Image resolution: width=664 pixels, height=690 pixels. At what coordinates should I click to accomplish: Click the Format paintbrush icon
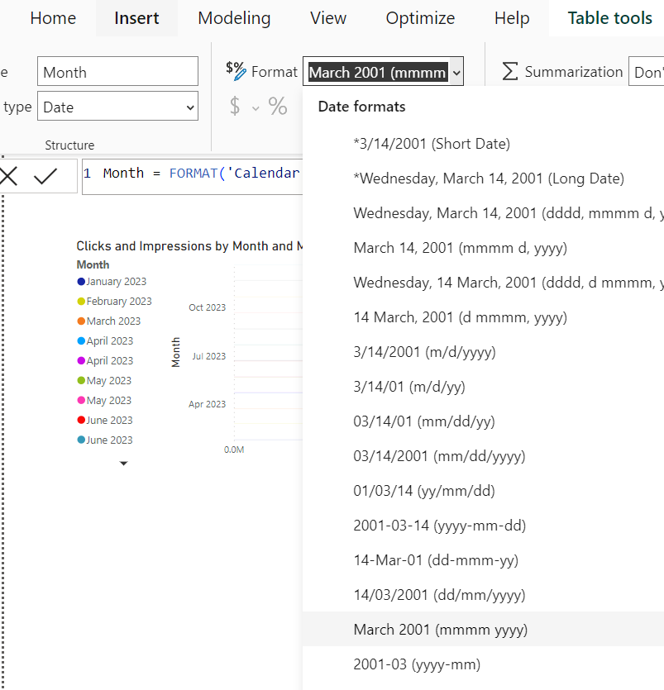click(x=236, y=71)
